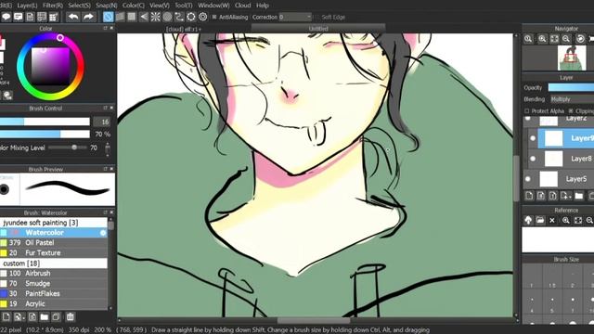Delete the selected brush with trash icon
Image resolution: width=594 pixels, height=334 pixels.
point(71,316)
